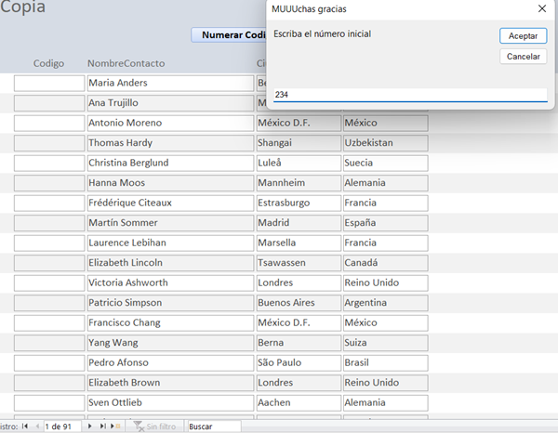Click city field Buenos Aires
The width and height of the screenshot is (558, 433).
[299, 303]
